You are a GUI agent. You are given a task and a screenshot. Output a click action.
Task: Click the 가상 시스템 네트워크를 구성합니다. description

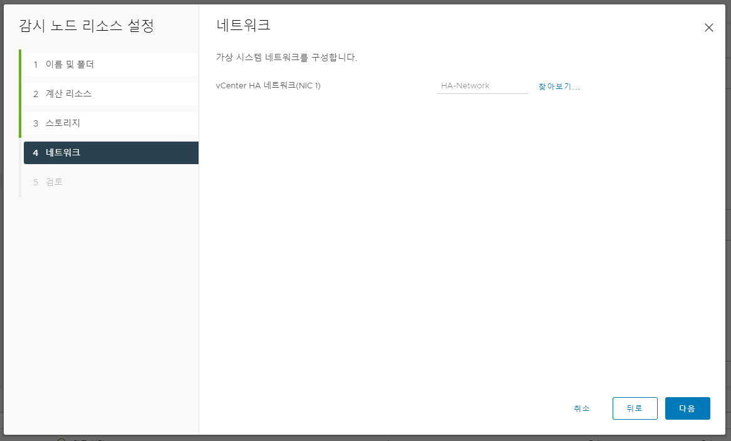tap(286, 58)
